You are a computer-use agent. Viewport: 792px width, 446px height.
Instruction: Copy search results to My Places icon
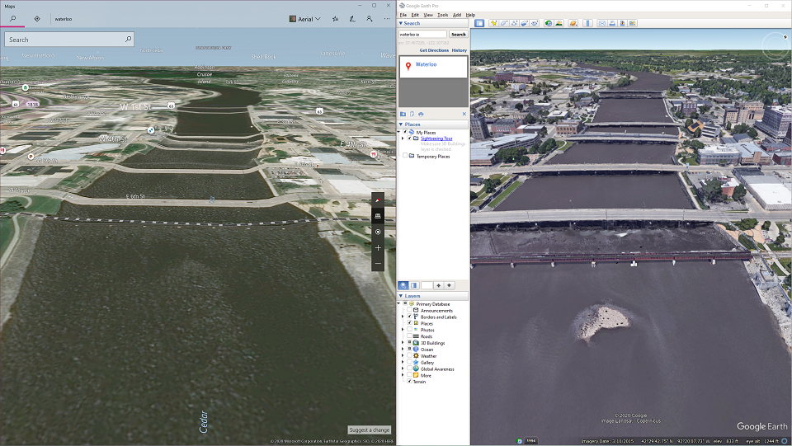[412, 114]
